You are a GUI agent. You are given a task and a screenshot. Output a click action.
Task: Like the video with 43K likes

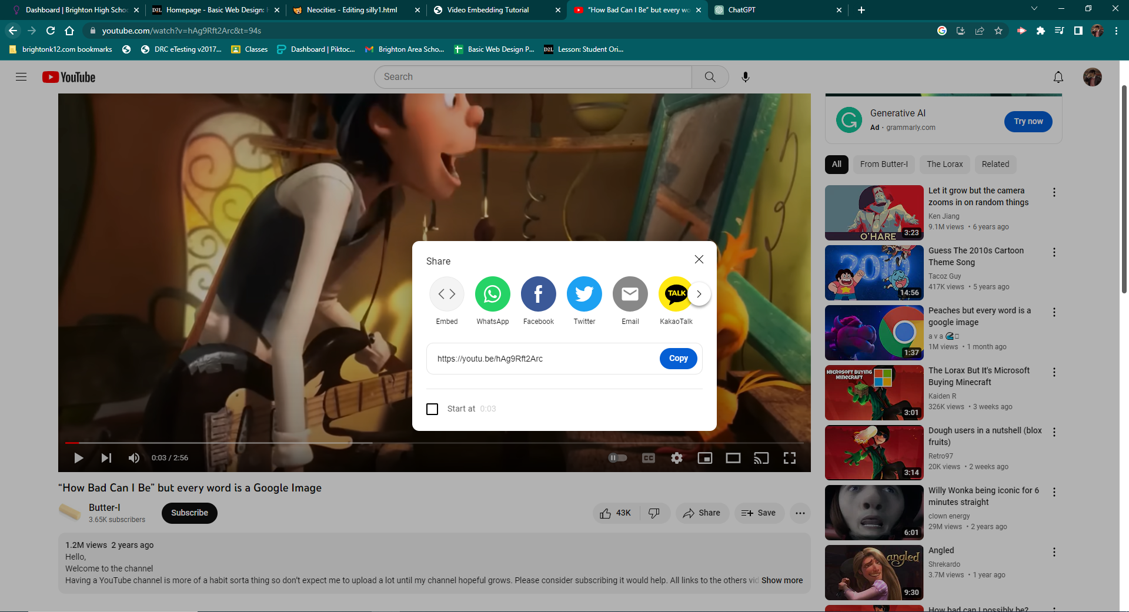pos(616,513)
